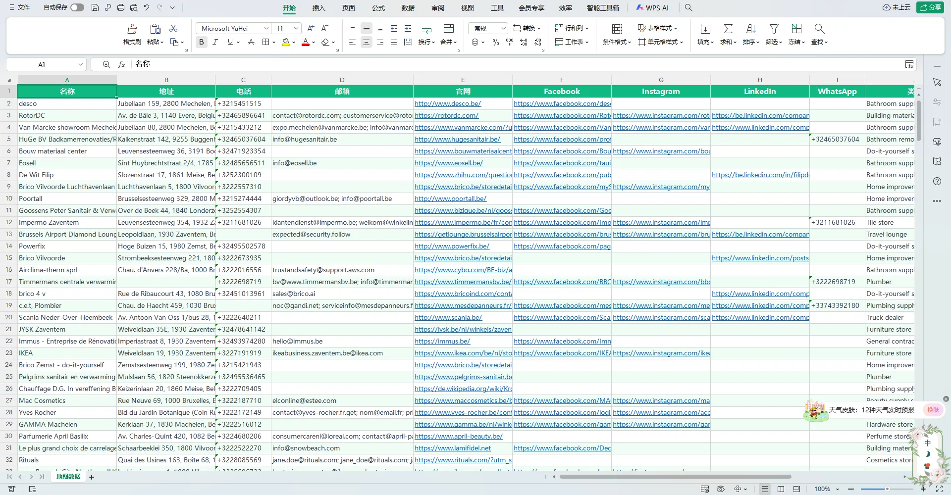
Task: Click the thousands separator icon
Action: click(510, 42)
